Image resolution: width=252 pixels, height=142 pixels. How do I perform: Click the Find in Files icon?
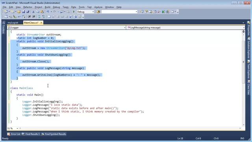tap(98, 12)
